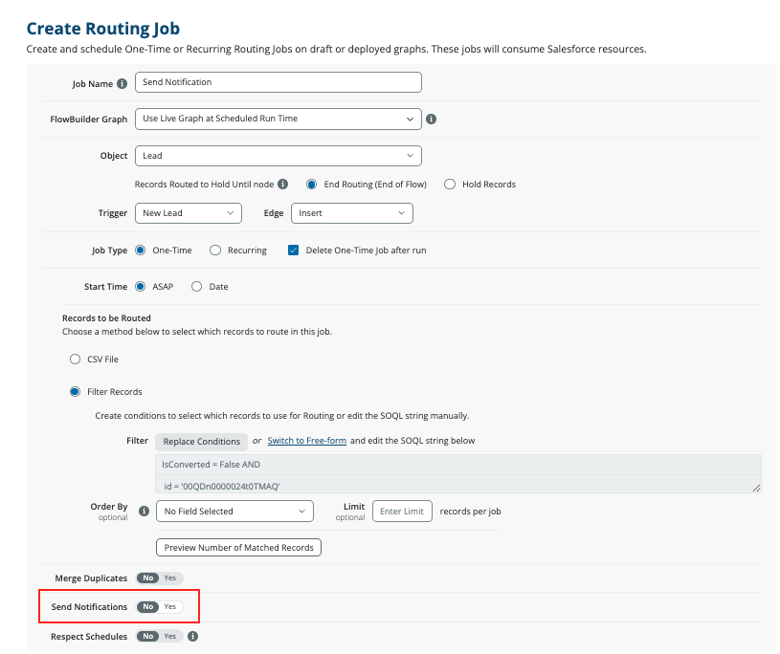Click the info icon next to Job Name
Screen dimensions: 780x654
pyautogui.click(x=122, y=83)
